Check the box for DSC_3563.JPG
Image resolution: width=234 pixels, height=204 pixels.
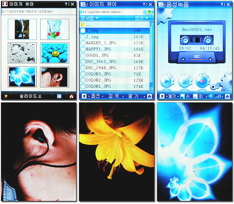(x=83, y=61)
